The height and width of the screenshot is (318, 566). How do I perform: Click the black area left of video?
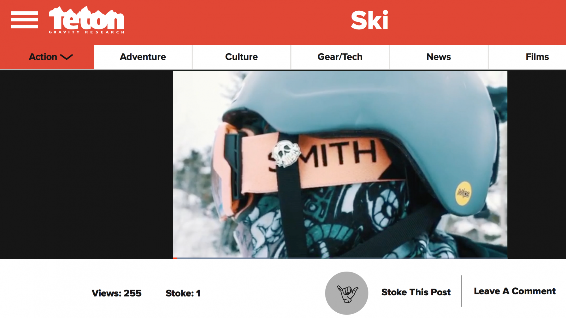tap(87, 165)
